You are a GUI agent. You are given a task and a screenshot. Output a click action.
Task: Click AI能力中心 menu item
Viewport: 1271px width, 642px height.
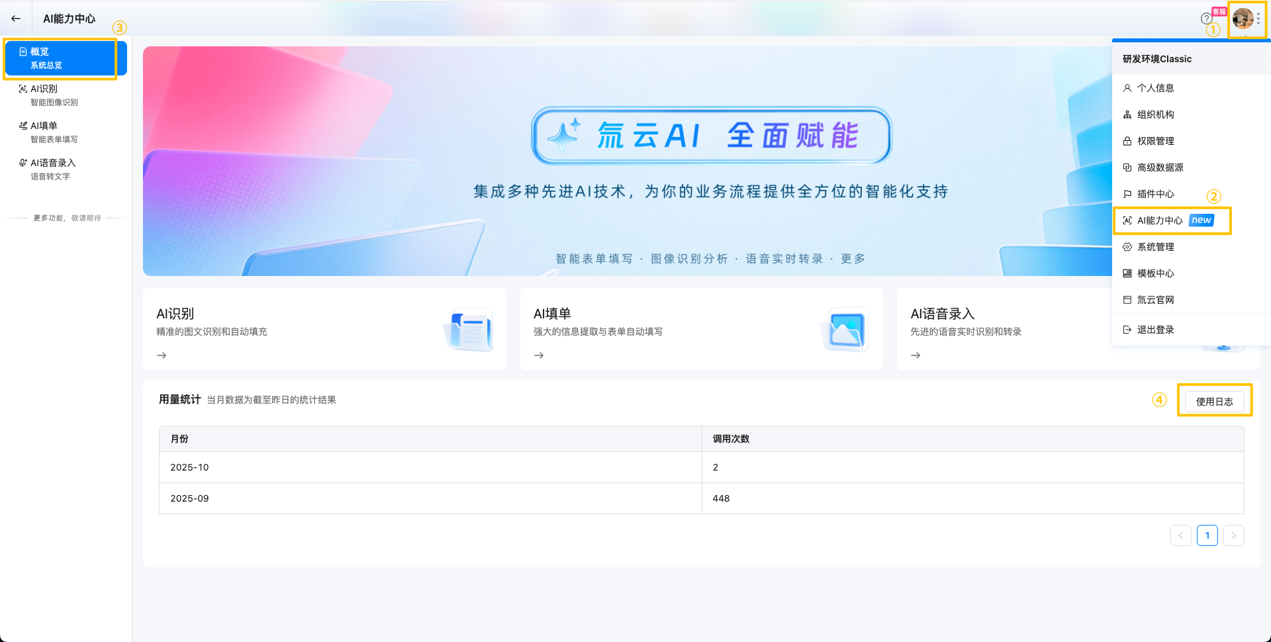[1160, 220]
